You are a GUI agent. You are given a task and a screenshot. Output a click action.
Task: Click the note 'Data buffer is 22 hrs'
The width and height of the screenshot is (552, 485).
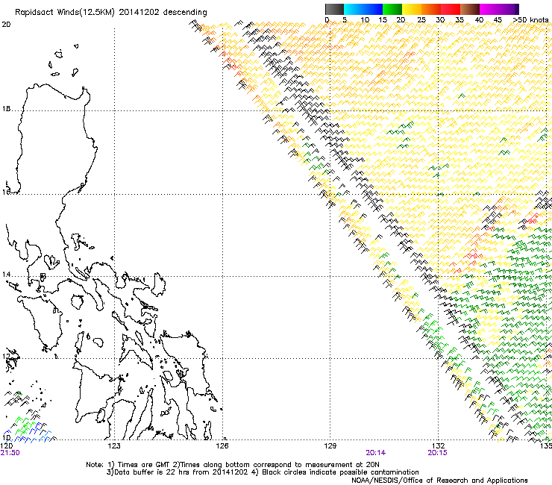[x=151, y=472]
